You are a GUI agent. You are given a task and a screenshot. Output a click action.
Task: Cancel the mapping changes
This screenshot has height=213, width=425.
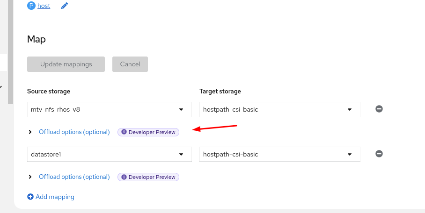[130, 64]
